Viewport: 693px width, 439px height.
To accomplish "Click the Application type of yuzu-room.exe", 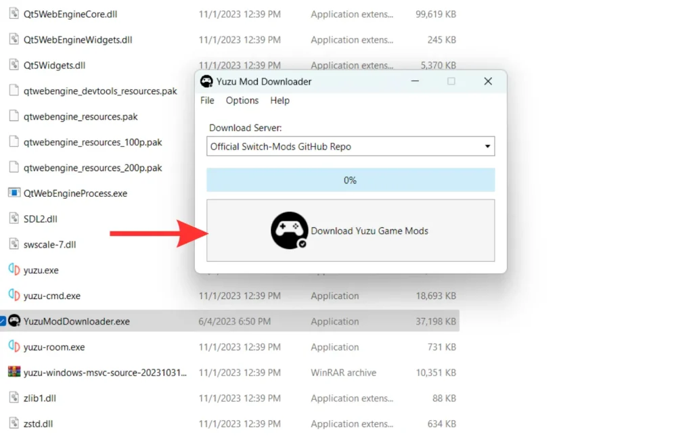I will (x=334, y=347).
